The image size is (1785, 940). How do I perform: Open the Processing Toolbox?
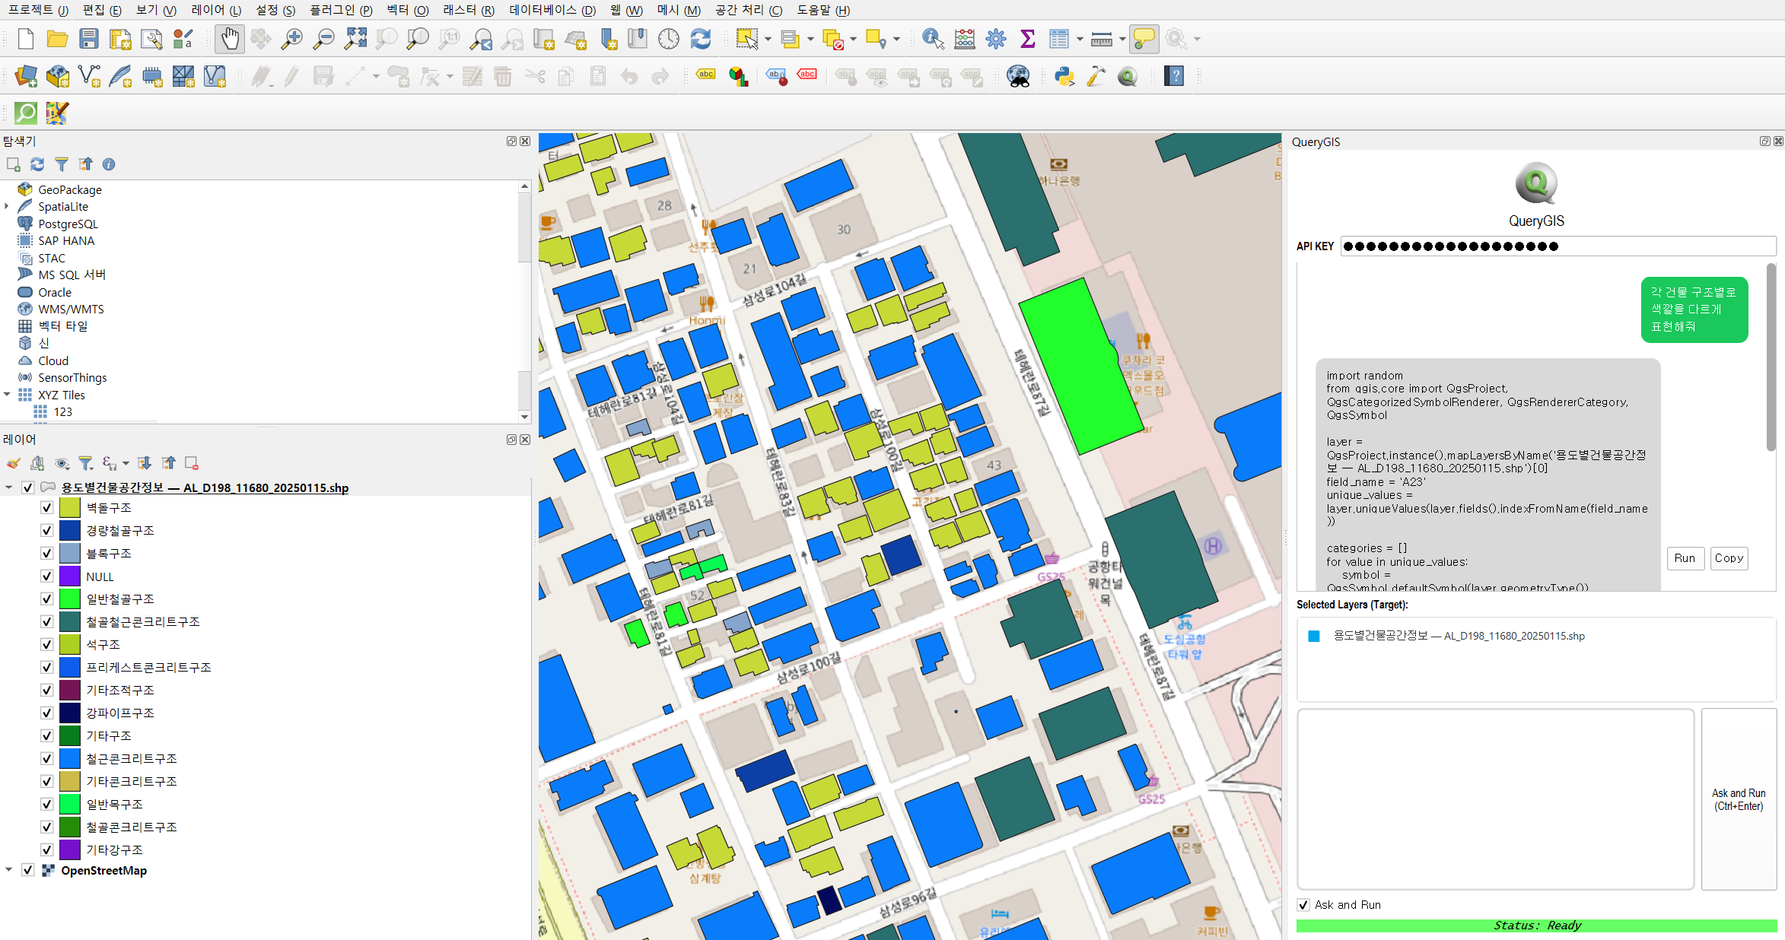996,38
